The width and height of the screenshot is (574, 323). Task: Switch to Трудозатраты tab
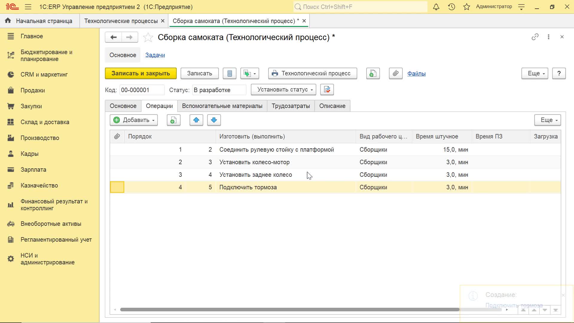pos(291,106)
